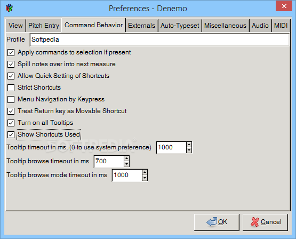Screen dimensions: 296x239
Task: Go to the Externals tab
Action: (x=141, y=26)
